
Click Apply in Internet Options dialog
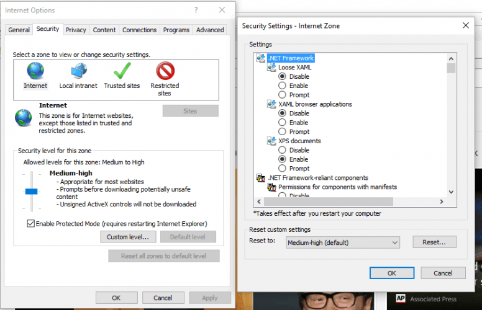pyautogui.click(x=210, y=298)
